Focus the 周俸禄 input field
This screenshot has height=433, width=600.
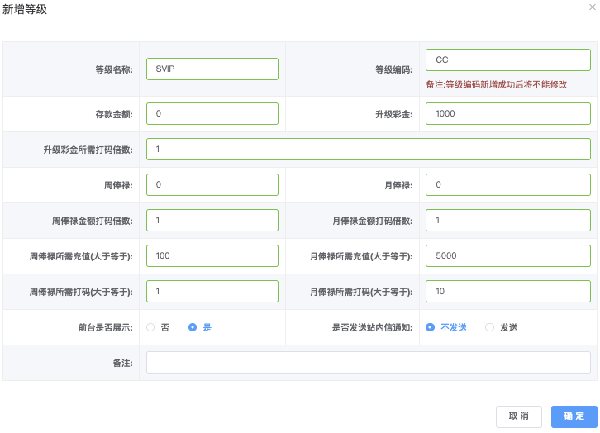coord(212,184)
